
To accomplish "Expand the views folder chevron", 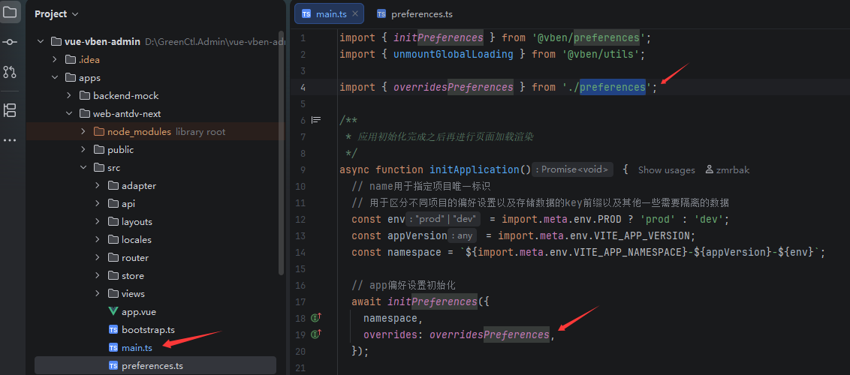I will pyautogui.click(x=98, y=294).
